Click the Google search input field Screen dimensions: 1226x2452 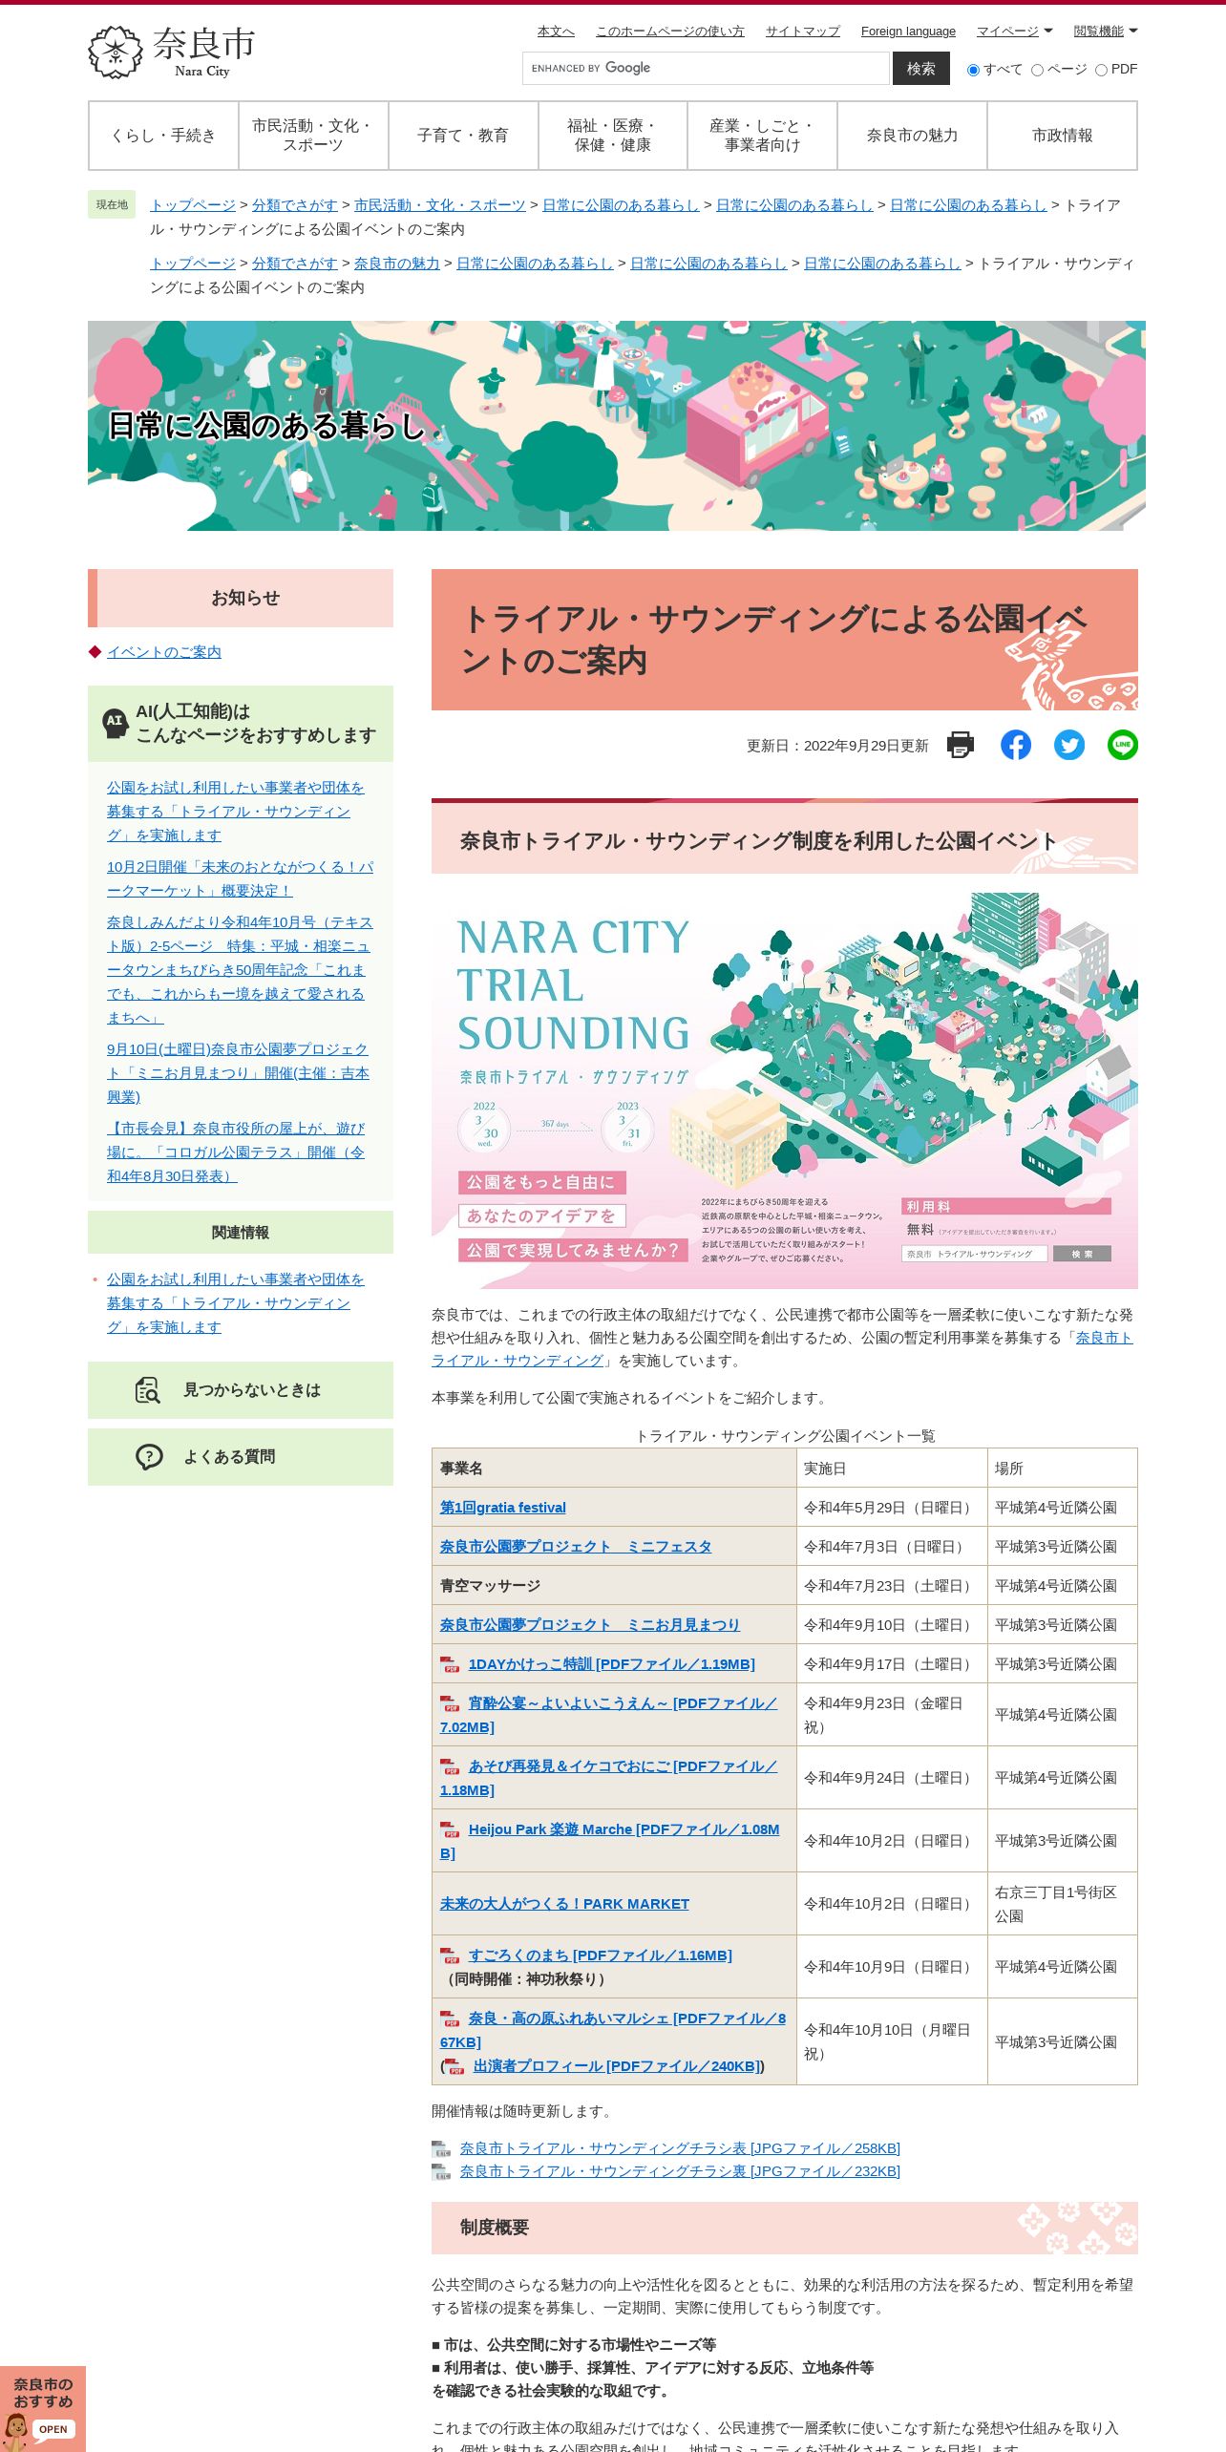[706, 69]
